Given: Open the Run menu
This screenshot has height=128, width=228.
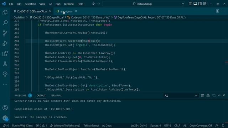Looking at the screenshot, I should pos(58,4).
